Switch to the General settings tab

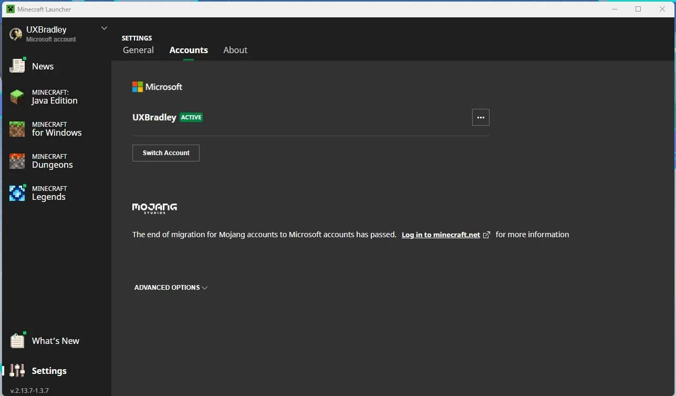[x=138, y=50]
